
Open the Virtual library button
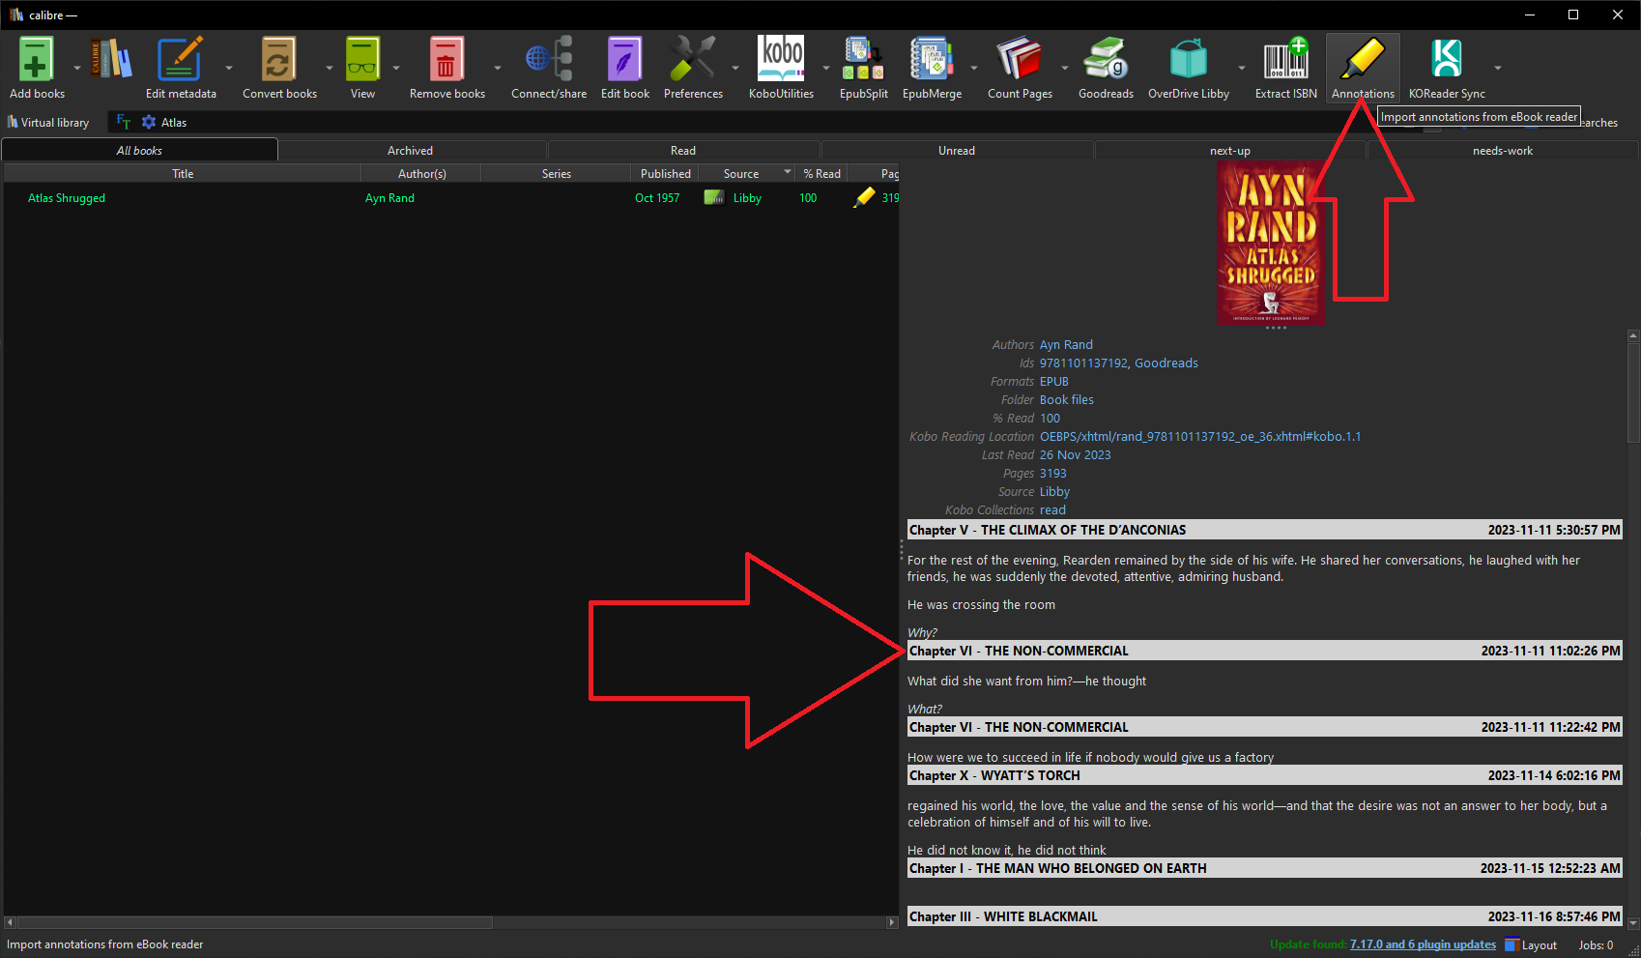point(48,122)
